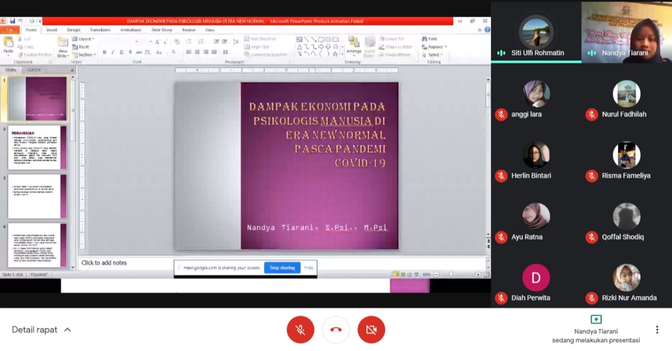The width and height of the screenshot is (672, 351).
Task: Click the red hang up call button
Action: 336,329
